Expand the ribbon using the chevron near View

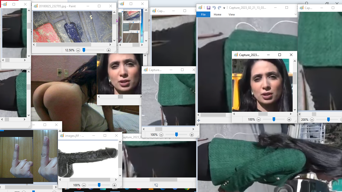point(295,14)
